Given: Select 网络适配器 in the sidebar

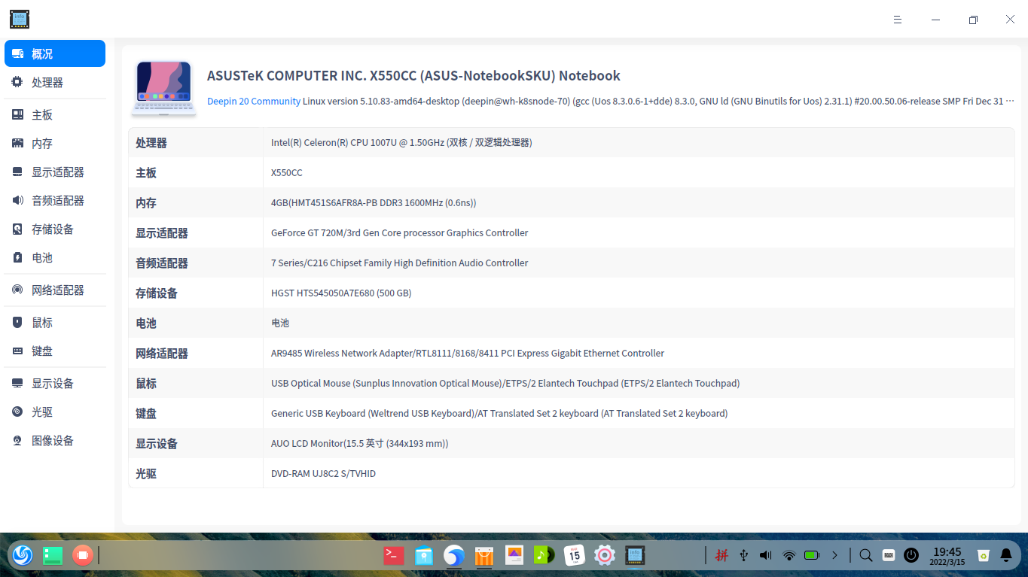Looking at the screenshot, I should (55, 290).
